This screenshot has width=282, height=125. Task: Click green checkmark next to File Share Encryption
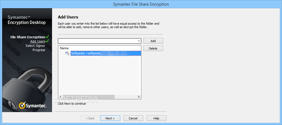(x=47, y=37)
